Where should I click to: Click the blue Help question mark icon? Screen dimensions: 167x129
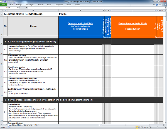[x=157, y=4]
